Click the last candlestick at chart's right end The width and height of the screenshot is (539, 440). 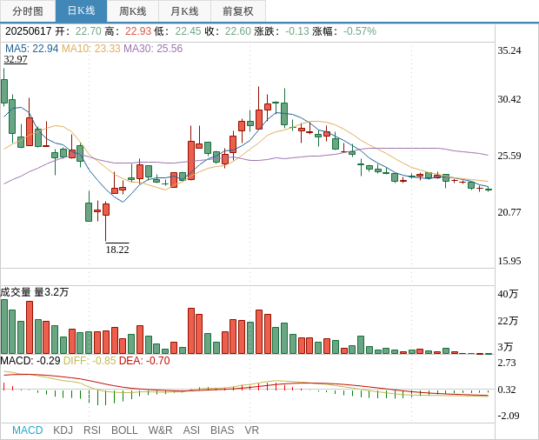489,190
